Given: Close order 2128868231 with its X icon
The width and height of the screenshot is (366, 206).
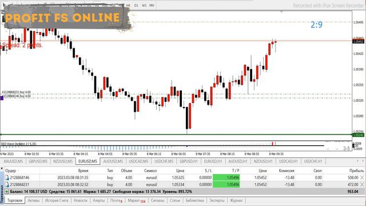Looking at the screenshot, I should (x=362, y=184).
